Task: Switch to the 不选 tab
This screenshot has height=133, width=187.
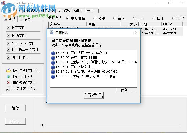Action: click(25, 19)
